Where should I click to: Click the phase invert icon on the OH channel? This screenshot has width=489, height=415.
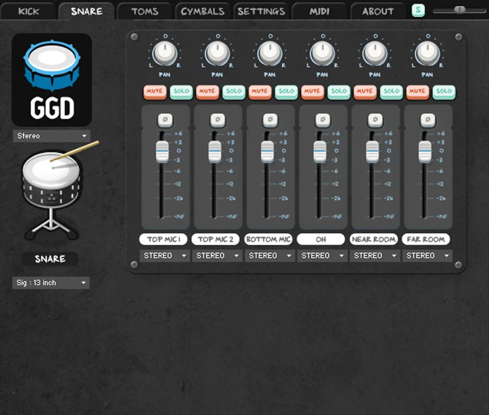point(323,119)
